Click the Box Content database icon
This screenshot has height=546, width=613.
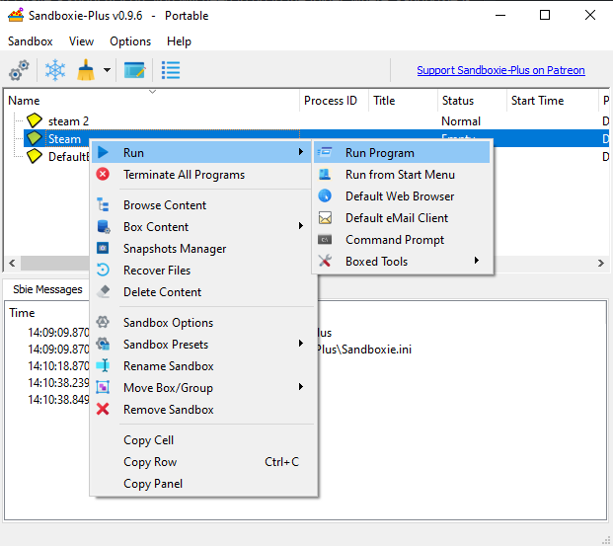tap(104, 226)
